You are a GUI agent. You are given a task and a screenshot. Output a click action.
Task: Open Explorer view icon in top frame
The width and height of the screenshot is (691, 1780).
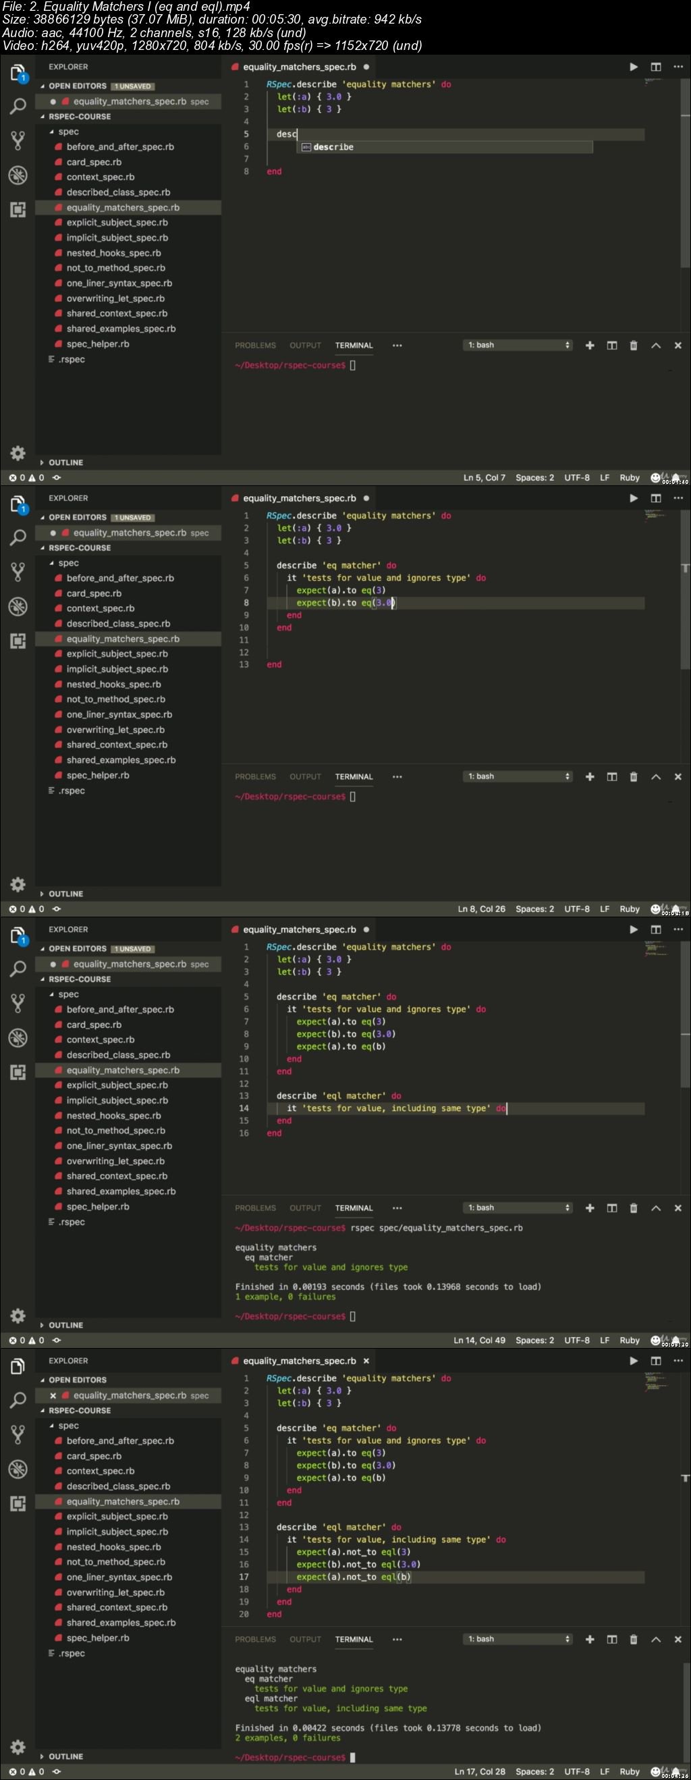[x=18, y=72]
